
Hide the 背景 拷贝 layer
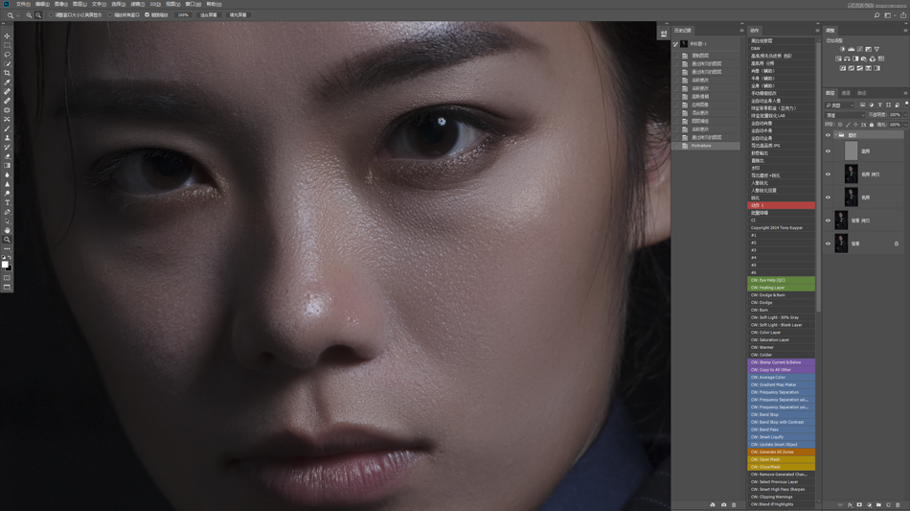[x=829, y=221]
